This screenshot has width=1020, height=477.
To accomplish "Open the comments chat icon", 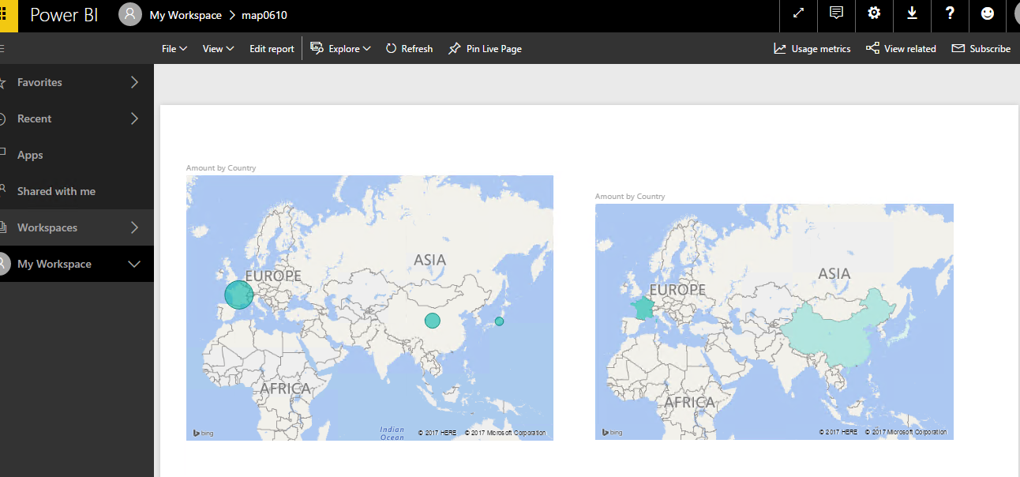I will pyautogui.click(x=836, y=13).
